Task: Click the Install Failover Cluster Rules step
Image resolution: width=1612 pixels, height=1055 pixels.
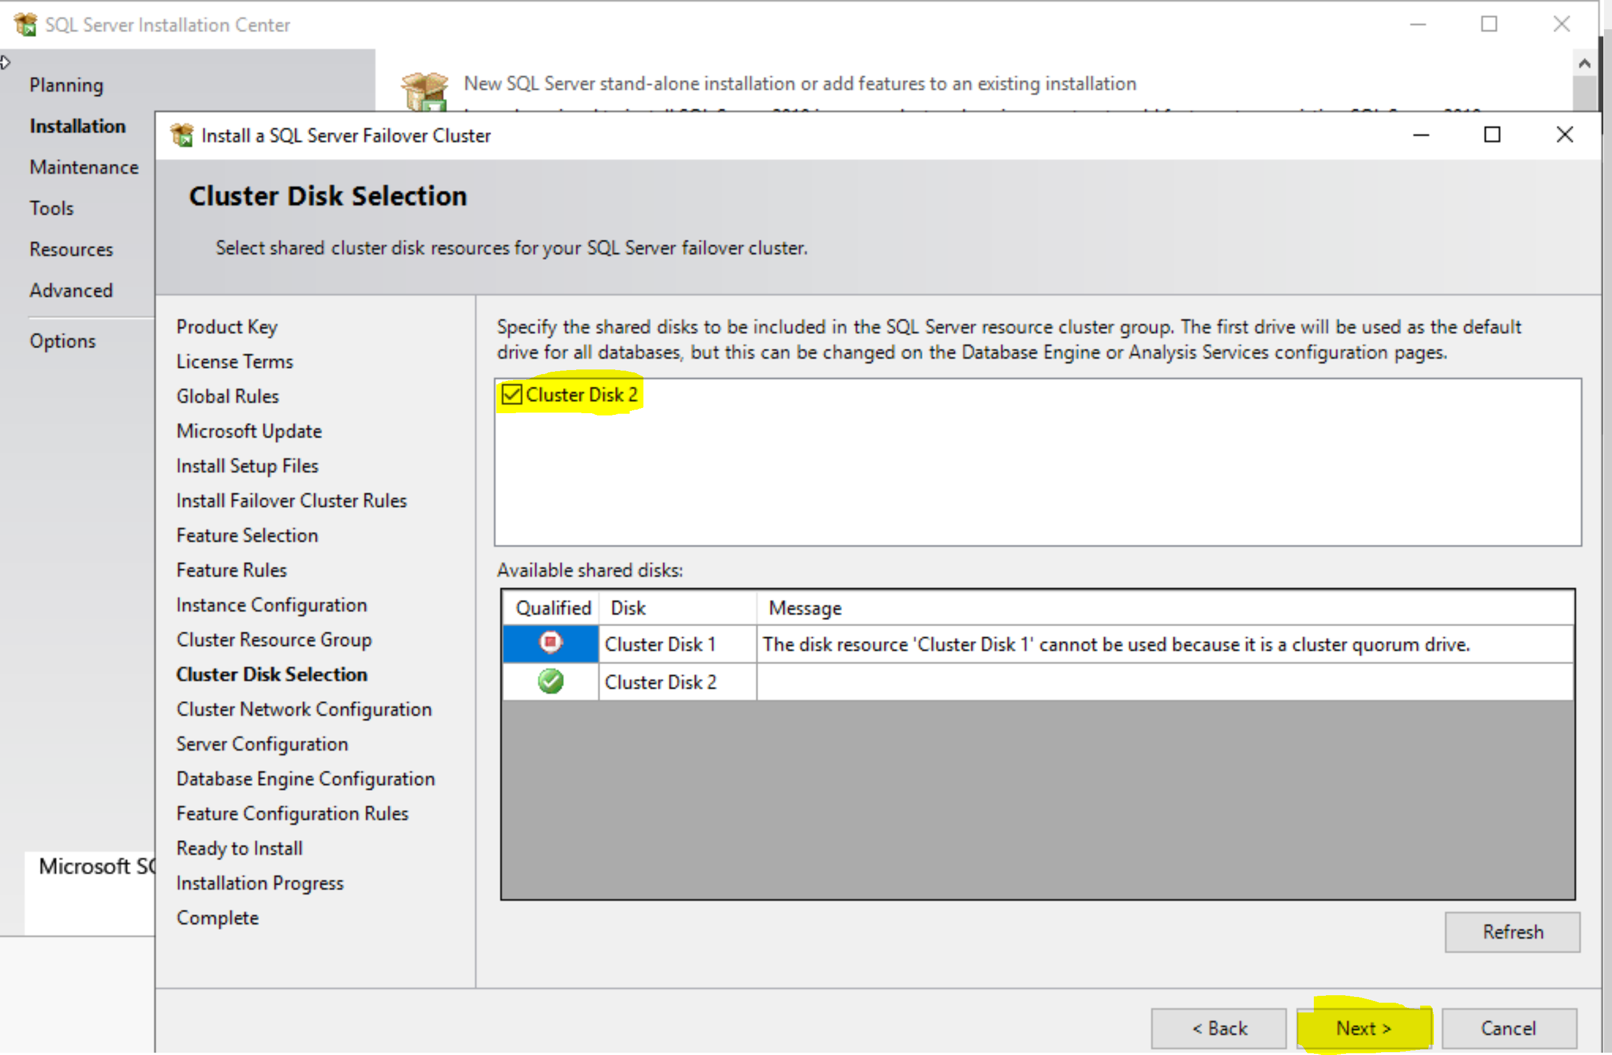Action: click(291, 500)
